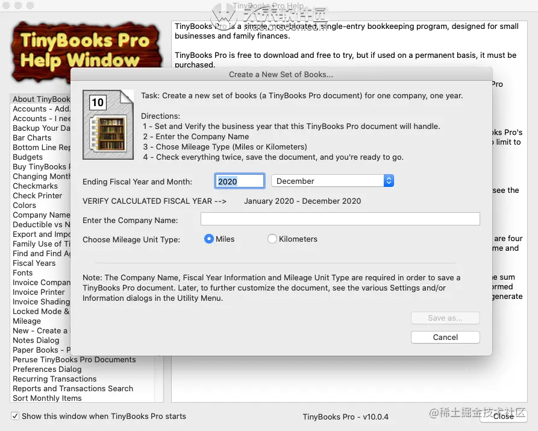Select Budgets in help topic list
Image resolution: width=538 pixels, height=431 pixels.
click(28, 157)
